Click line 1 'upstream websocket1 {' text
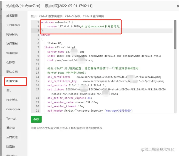The width and height of the screenshot is (179, 156). 57,22
